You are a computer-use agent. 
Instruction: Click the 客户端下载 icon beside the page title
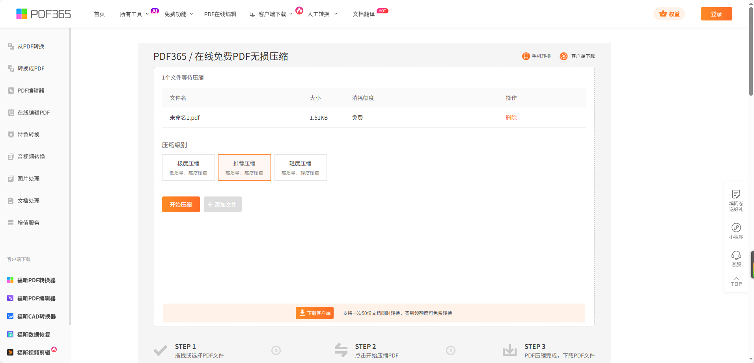click(564, 56)
